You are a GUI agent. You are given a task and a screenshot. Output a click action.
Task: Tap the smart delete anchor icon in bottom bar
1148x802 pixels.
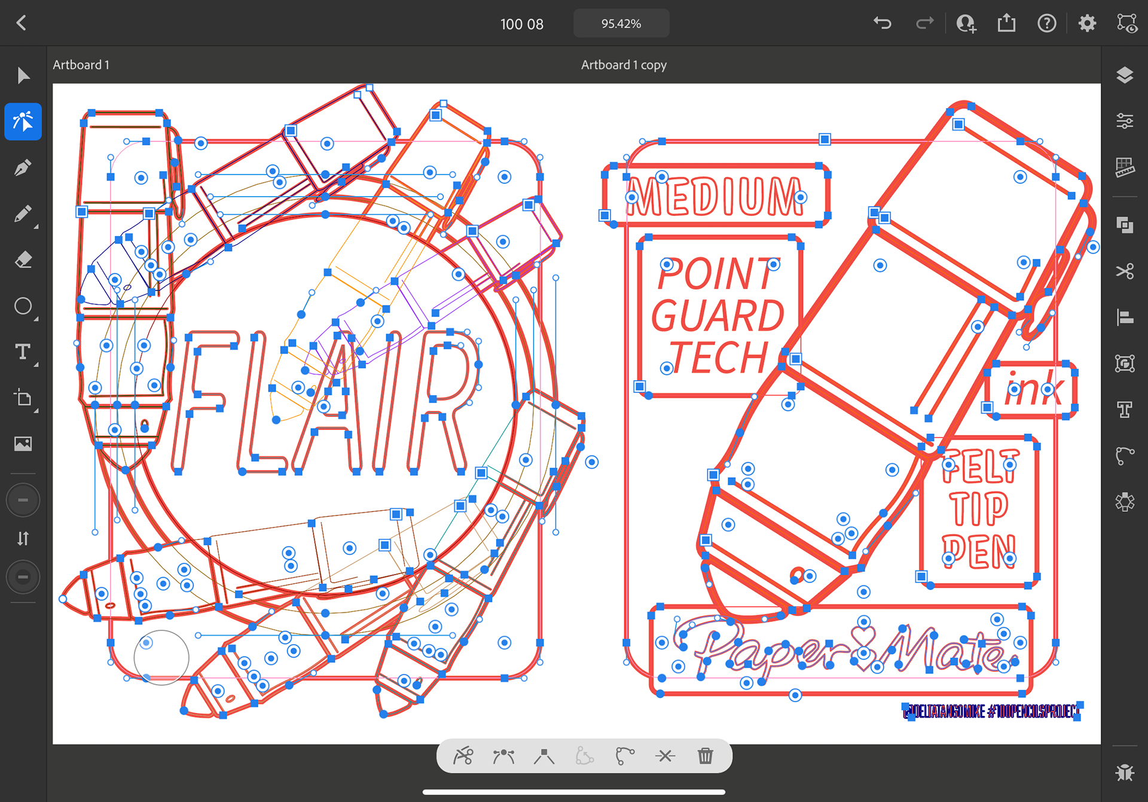463,756
